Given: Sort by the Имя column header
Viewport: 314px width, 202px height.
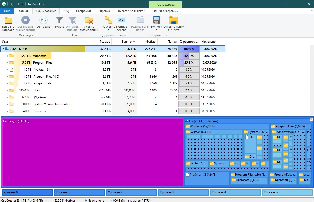Looking at the screenshot, I should click(43, 41).
